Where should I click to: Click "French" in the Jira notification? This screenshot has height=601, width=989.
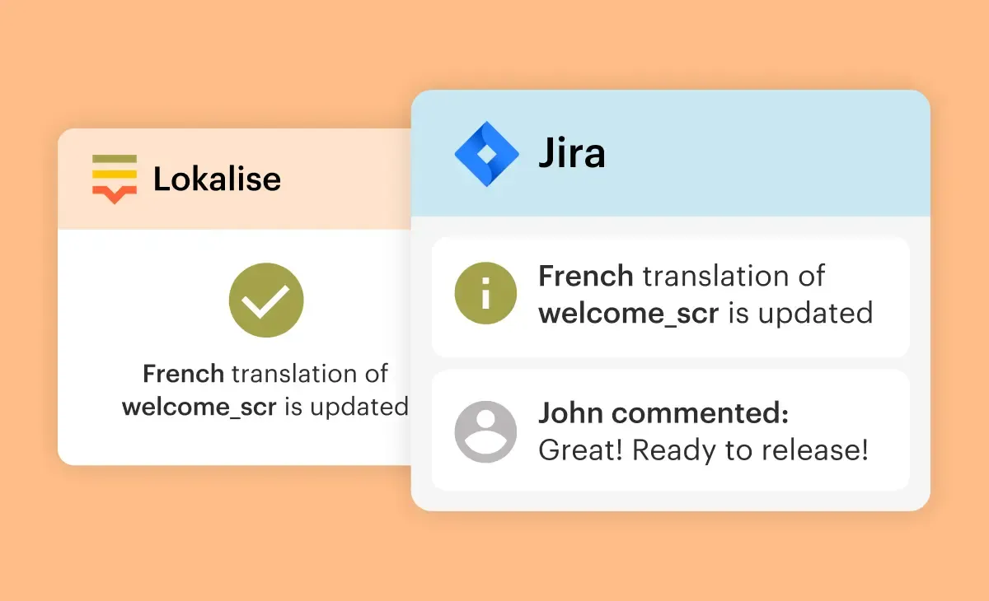coord(585,276)
